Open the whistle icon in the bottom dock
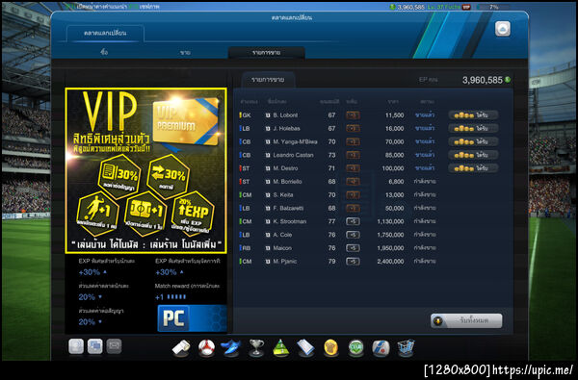 tap(181, 347)
